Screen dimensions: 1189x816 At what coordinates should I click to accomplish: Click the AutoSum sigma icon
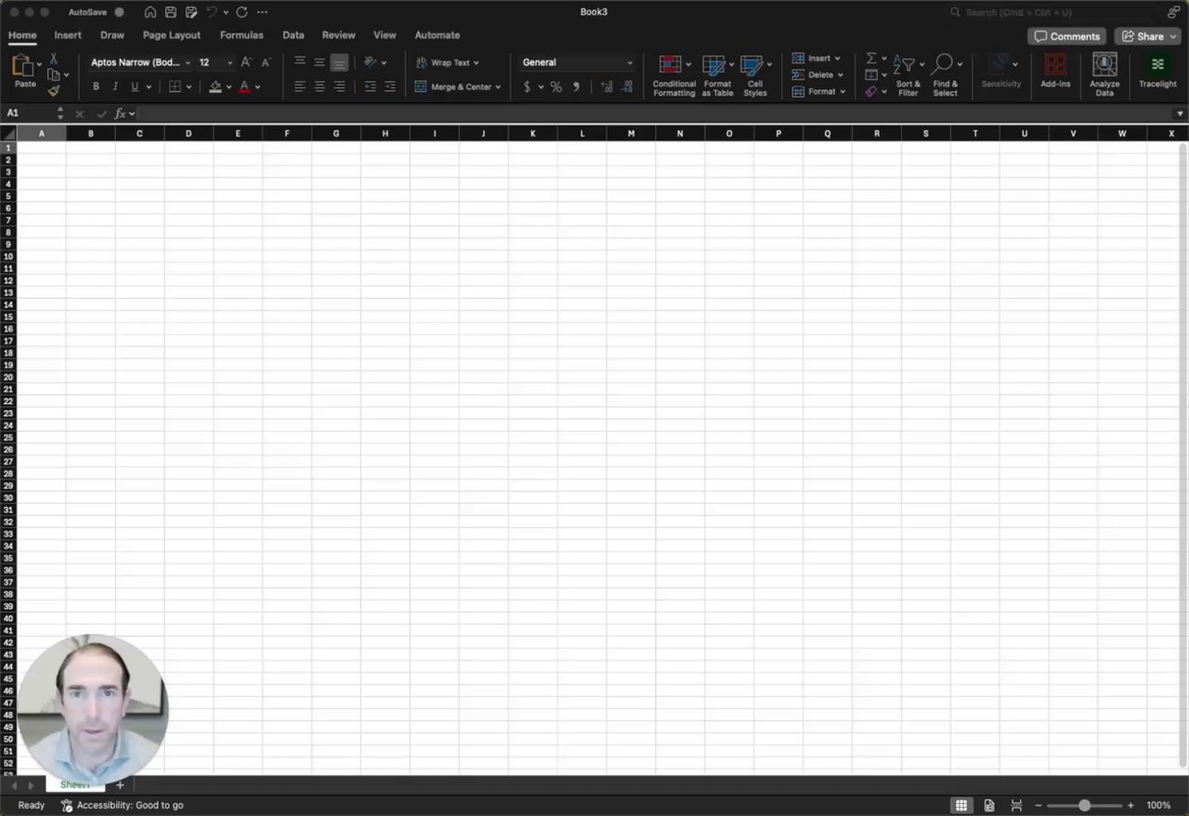point(871,58)
